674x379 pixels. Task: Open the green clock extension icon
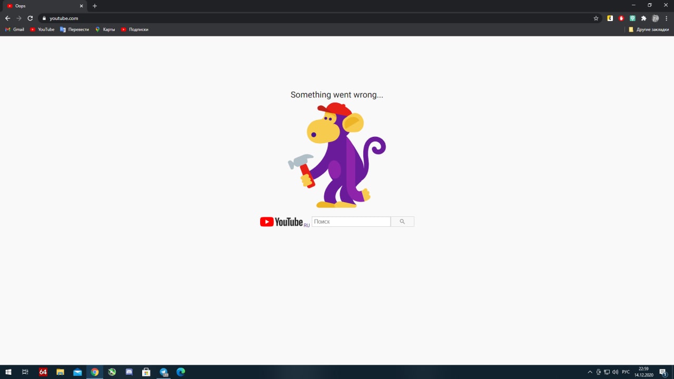tap(632, 18)
